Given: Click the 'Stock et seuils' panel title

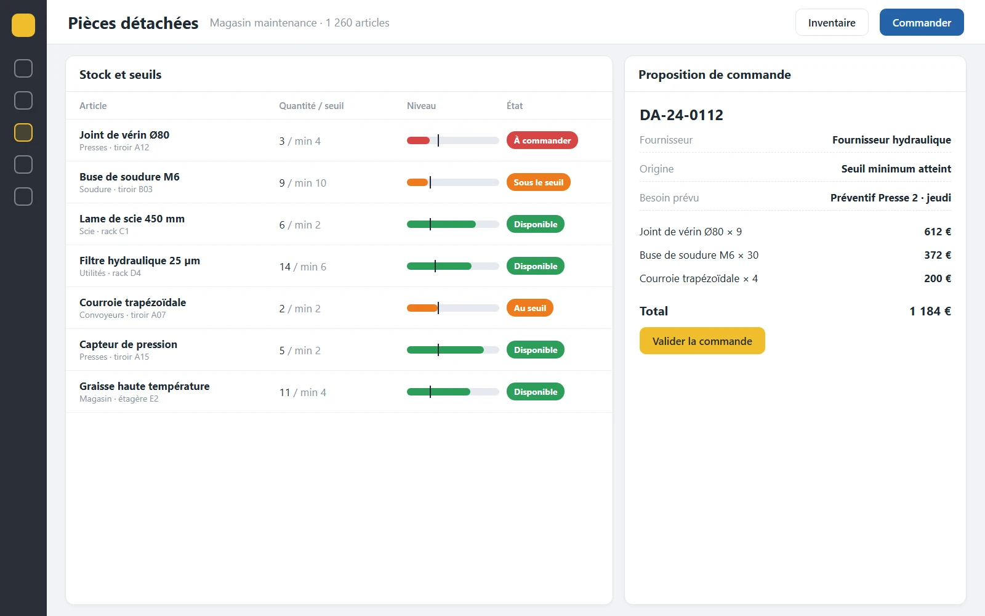Looking at the screenshot, I should tap(121, 75).
